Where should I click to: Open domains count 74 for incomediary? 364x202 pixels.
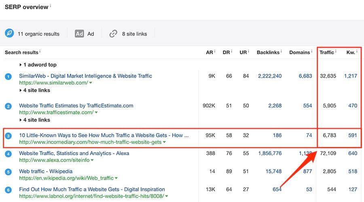pos(309,135)
